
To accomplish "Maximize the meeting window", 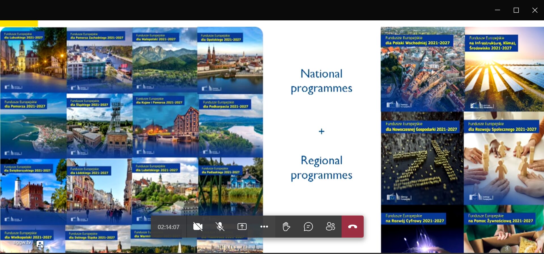I will 516,10.
